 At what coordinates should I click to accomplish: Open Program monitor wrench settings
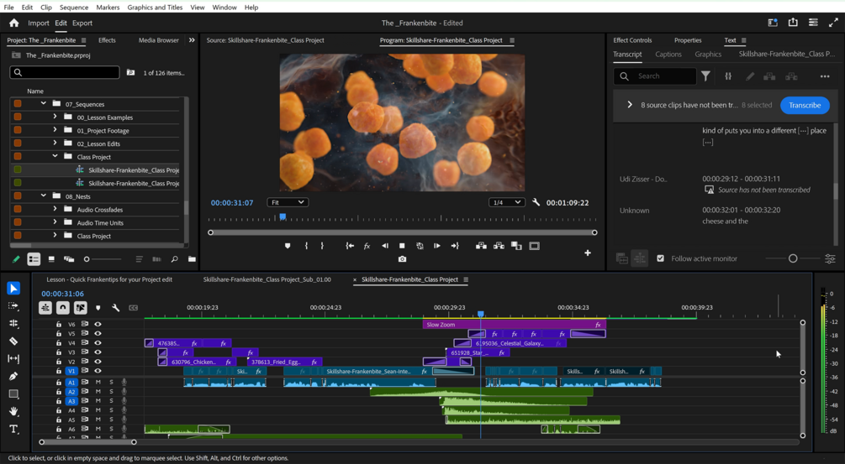pyautogui.click(x=536, y=203)
